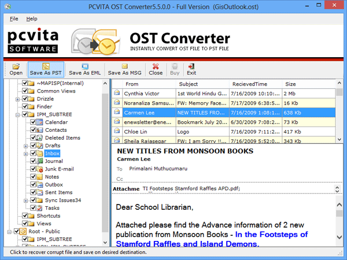Click the Notes folder icon

pyautogui.click(x=39, y=177)
